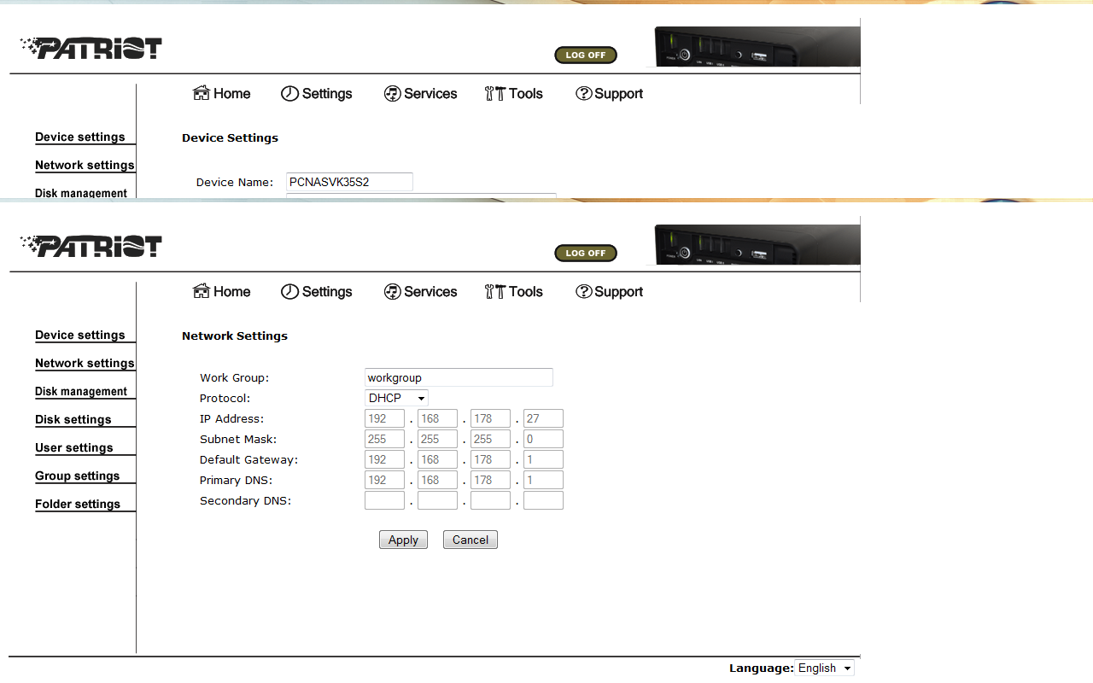Click the Support question mark icon on the Network Settings page
The image size is (1093, 683).
point(584,291)
